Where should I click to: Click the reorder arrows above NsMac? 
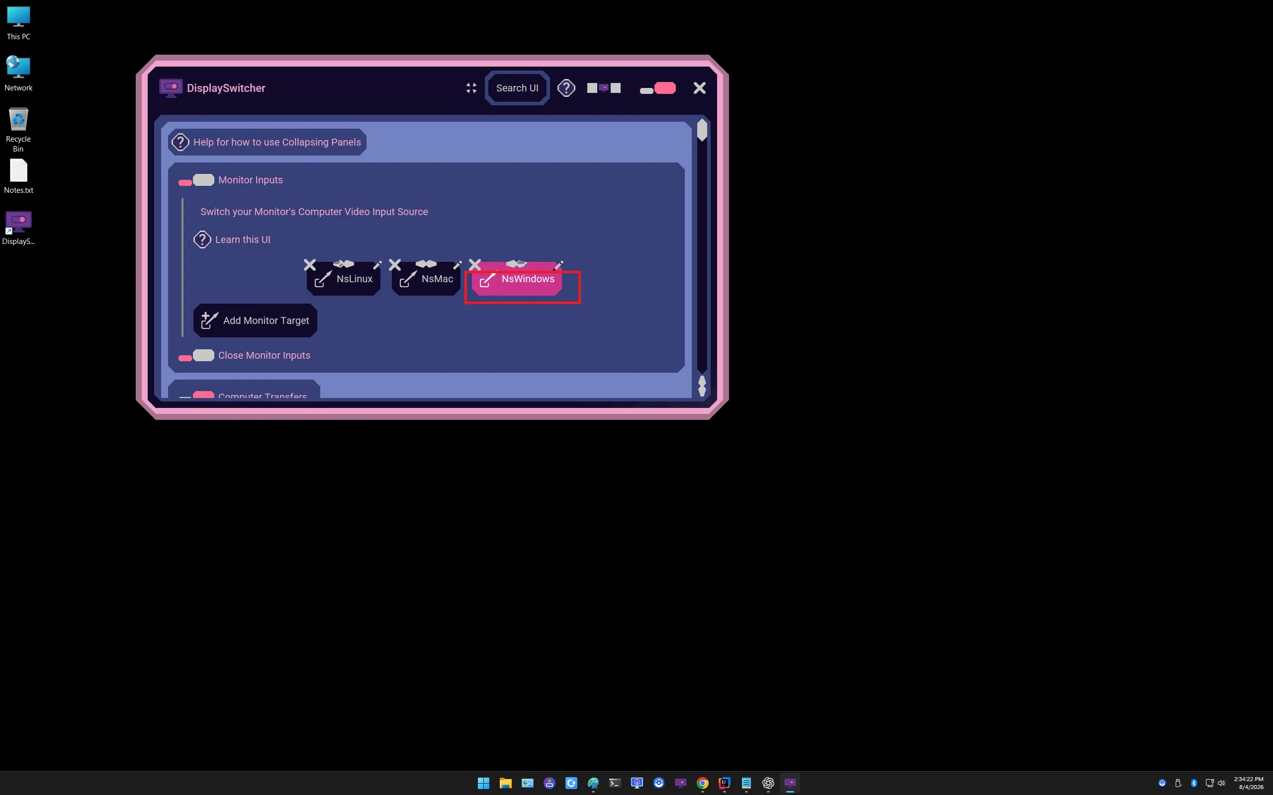(x=426, y=263)
